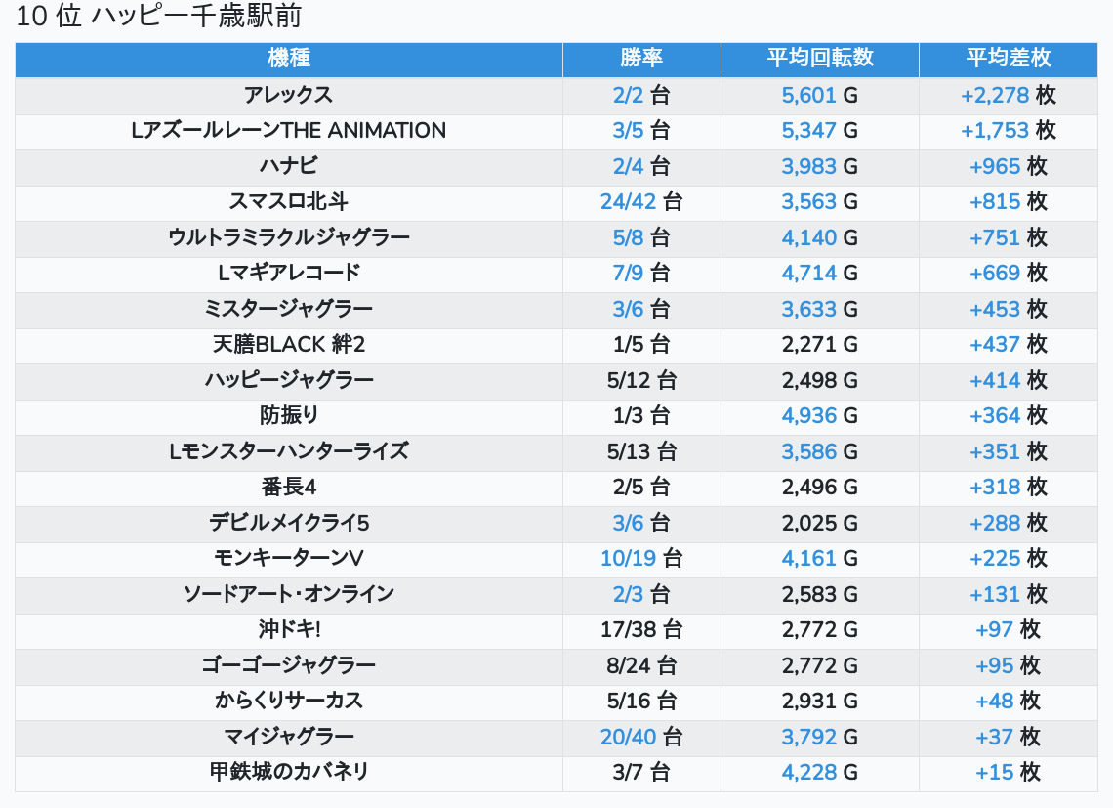Click the 勝率 column header
1113x808 pixels.
641,59
